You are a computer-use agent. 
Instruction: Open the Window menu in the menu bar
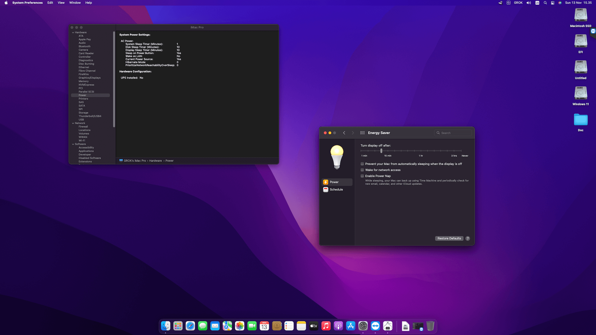[x=75, y=2]
